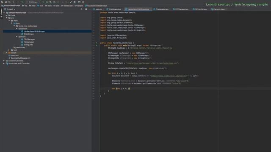Image resolution: width=271 pixels, height=152 pixels.
Task: Click webscrape in the navigation breadcrumb
Action: click(67, 5)
